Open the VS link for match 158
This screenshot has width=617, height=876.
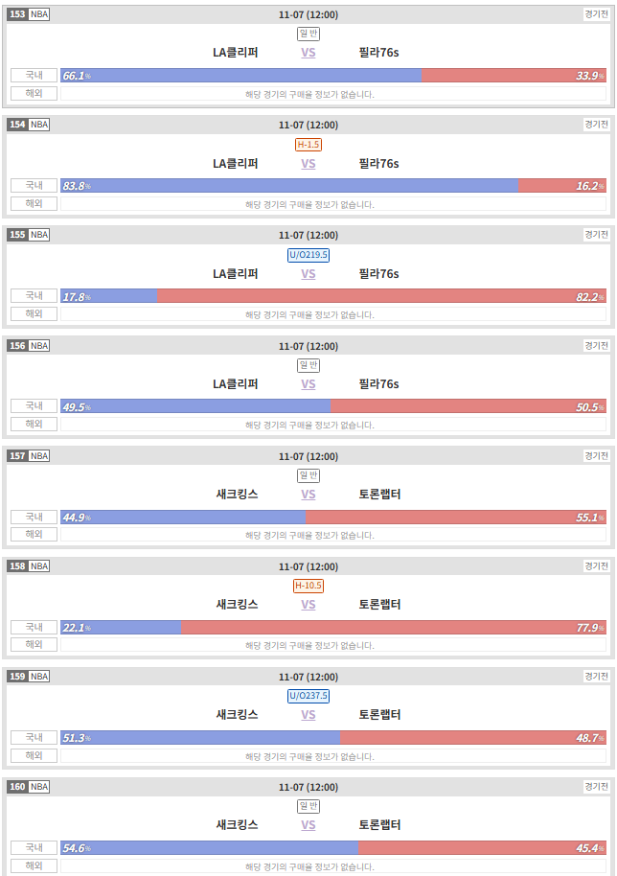308,605
